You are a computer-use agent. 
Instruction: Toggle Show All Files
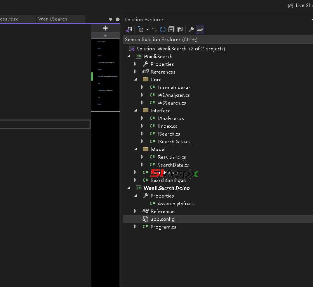tap(180, 30)
